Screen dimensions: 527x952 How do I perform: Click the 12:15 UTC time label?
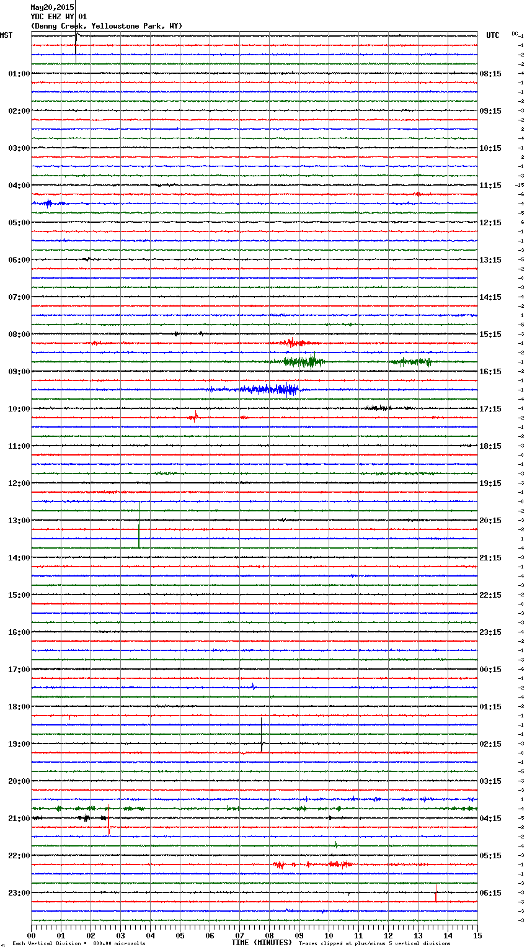click(x=490, y=223)
